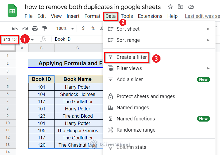220x155 pixels.
Task: Select column A header
Action: click(x=22, y=48)
